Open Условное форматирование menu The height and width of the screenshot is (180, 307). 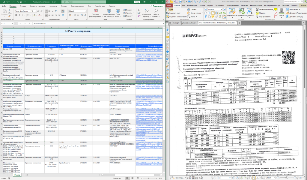click(96, 13)
